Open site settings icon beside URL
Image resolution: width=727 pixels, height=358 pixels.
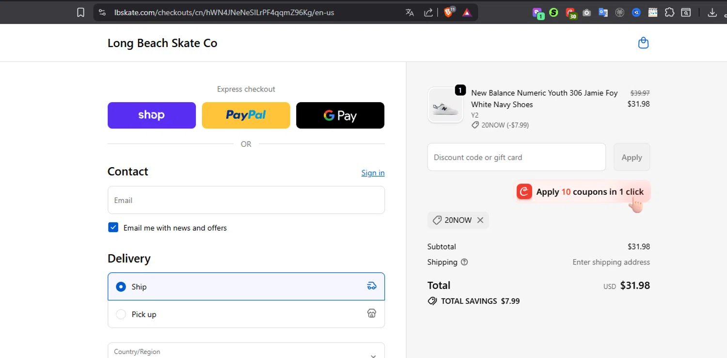click(102, 13)
